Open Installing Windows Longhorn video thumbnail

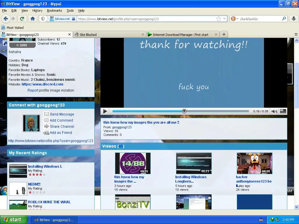tap(194, 163)
